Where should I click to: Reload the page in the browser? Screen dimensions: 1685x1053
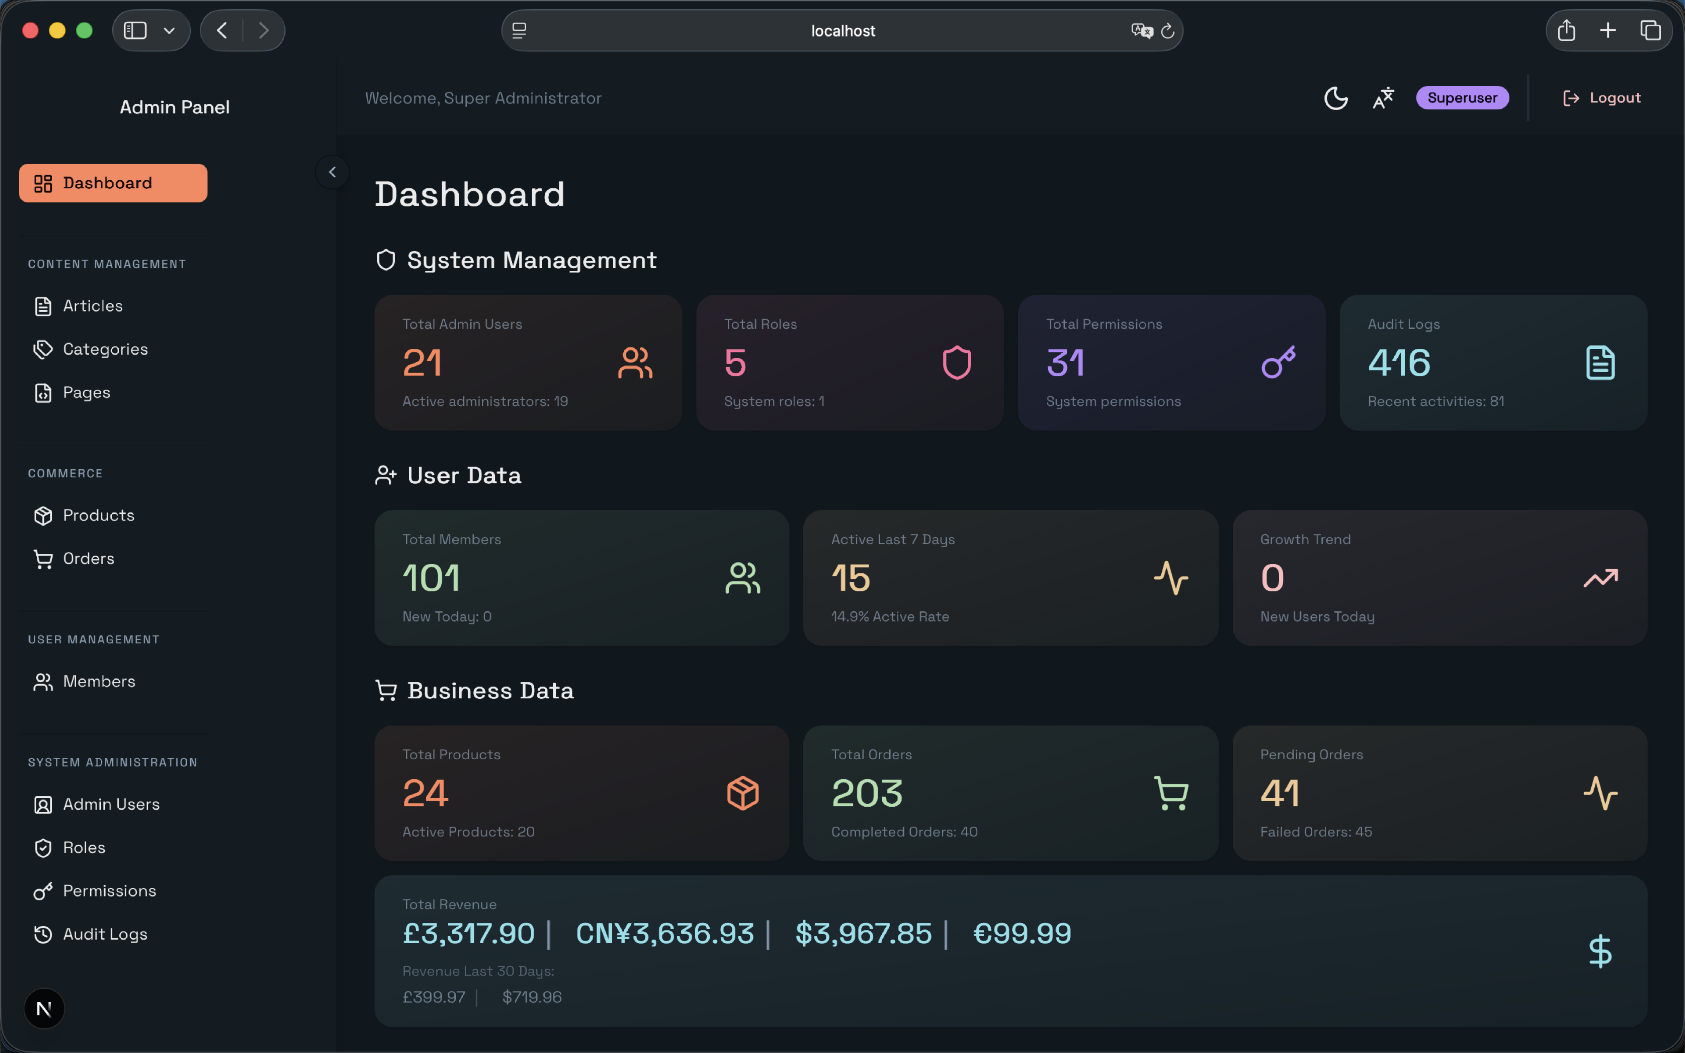[1168, 31]
